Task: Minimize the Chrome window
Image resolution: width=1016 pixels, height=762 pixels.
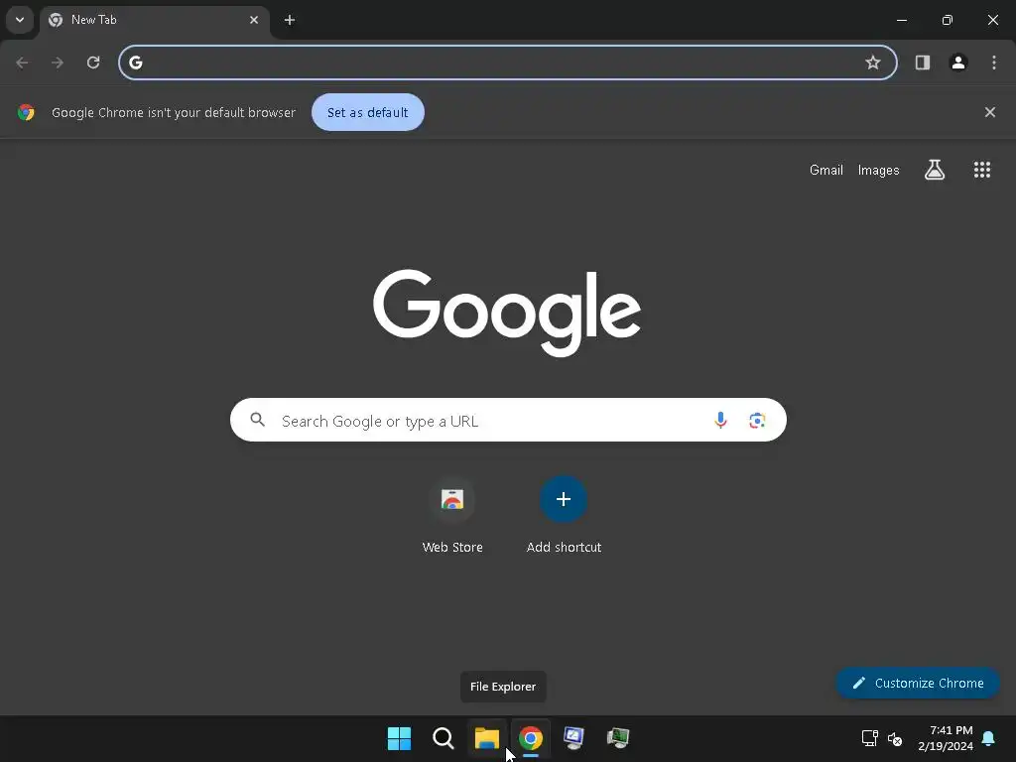Action: coord(901,20)
